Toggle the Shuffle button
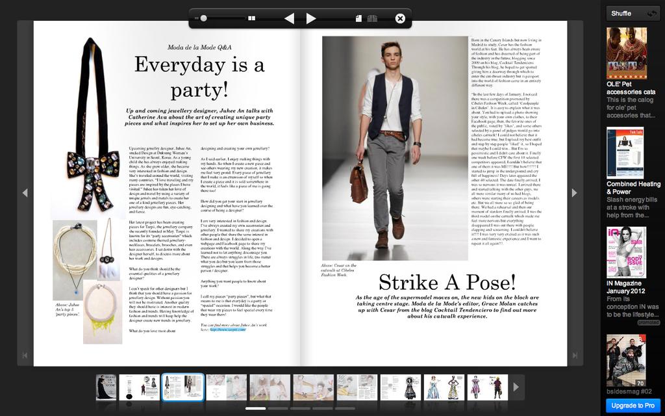 [633, 14]
